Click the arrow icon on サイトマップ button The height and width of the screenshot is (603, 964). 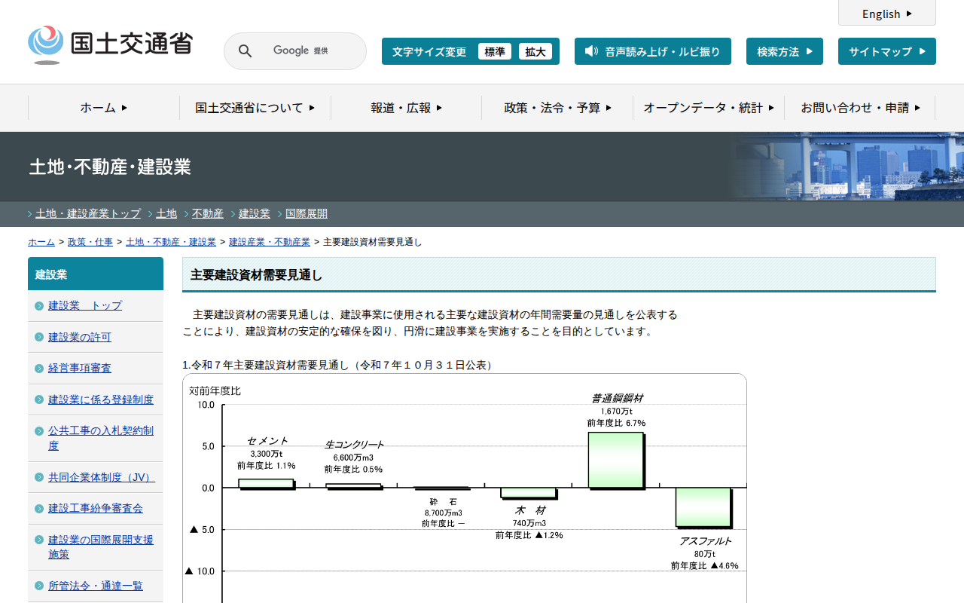pos(923,51)
